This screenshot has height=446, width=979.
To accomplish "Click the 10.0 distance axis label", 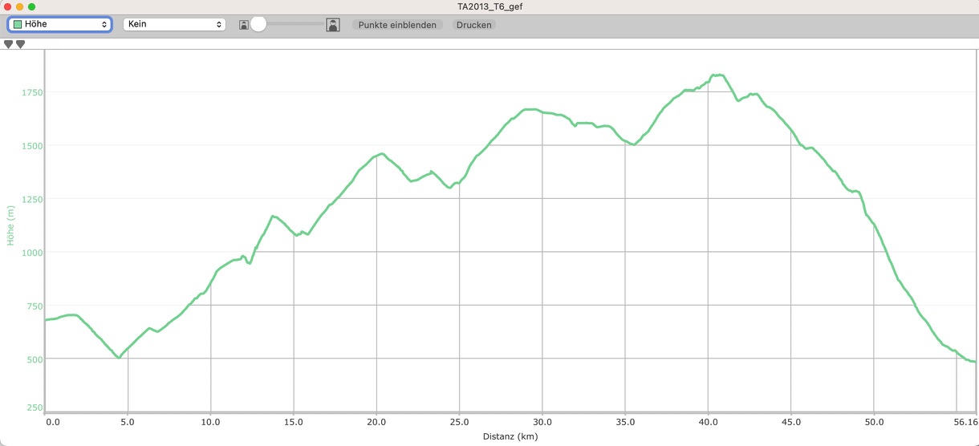I will 210,421.
